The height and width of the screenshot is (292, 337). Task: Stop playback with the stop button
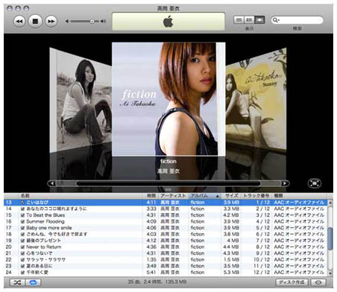click(35, 21)
